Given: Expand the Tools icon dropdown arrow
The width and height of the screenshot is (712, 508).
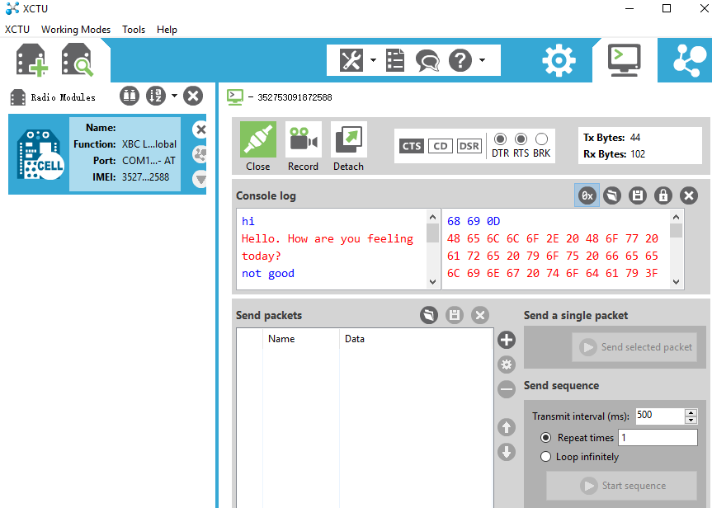Looking at the screenshot, I should [373, 60].
